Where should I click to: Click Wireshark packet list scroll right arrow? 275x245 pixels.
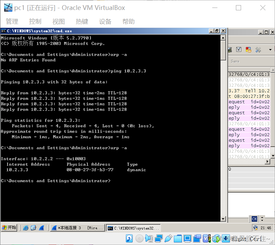pyautogui.click(x=267, y=162)
